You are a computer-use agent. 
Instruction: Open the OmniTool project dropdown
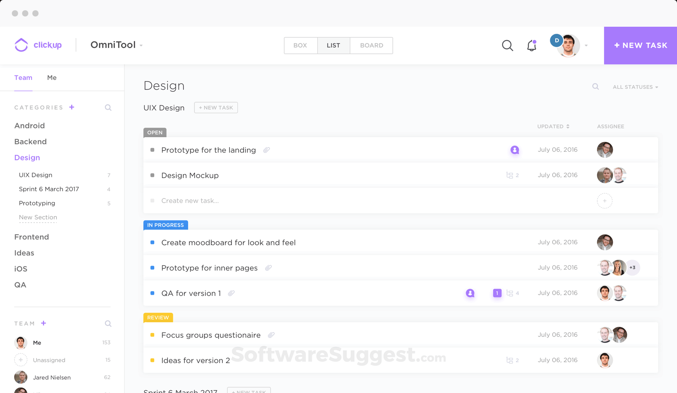point(141,45)
